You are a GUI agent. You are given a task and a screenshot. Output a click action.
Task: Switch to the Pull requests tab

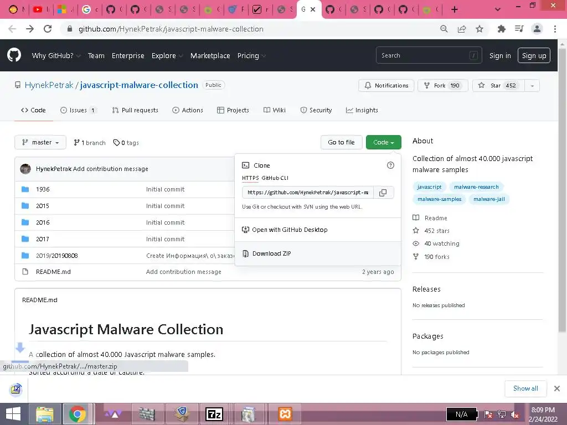click(135, 110)
